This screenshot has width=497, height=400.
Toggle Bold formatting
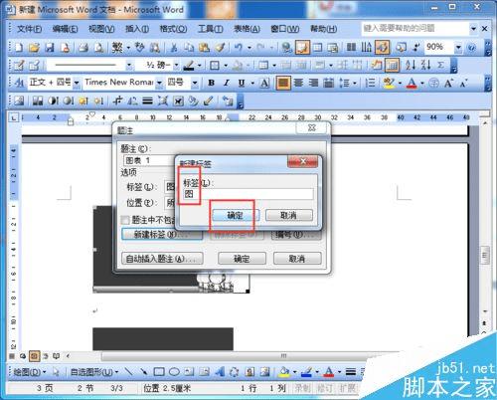coord(211,83)
